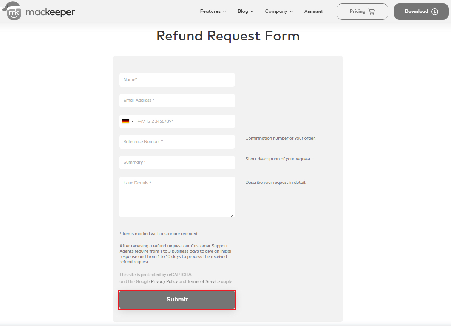
Task: Click the German flag icon
Action: (x=126, y=121)
